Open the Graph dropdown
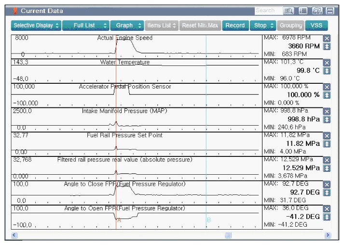The height and width of the screenshot is (245, 344). (127, 26)
